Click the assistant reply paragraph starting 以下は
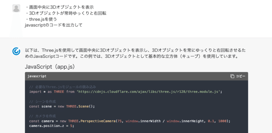 135,53
